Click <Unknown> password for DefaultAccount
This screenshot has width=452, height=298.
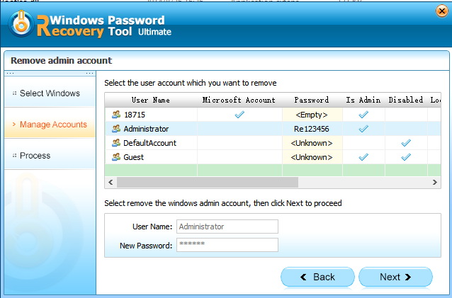pos(312,143)
